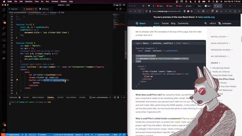242x136 pixels.
Task: Click macOS Spotlight search icon in menu bar
Action: pyautogui.click(x=213, y=2)
